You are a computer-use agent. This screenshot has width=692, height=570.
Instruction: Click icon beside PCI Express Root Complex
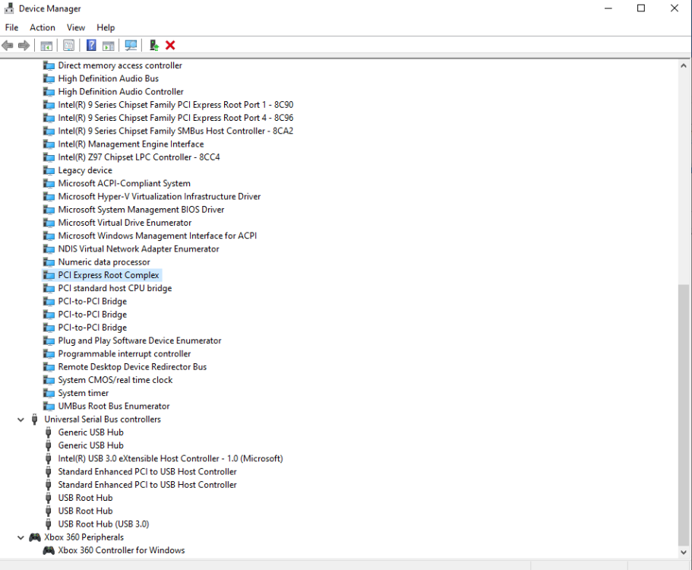(x=49, y=275)
